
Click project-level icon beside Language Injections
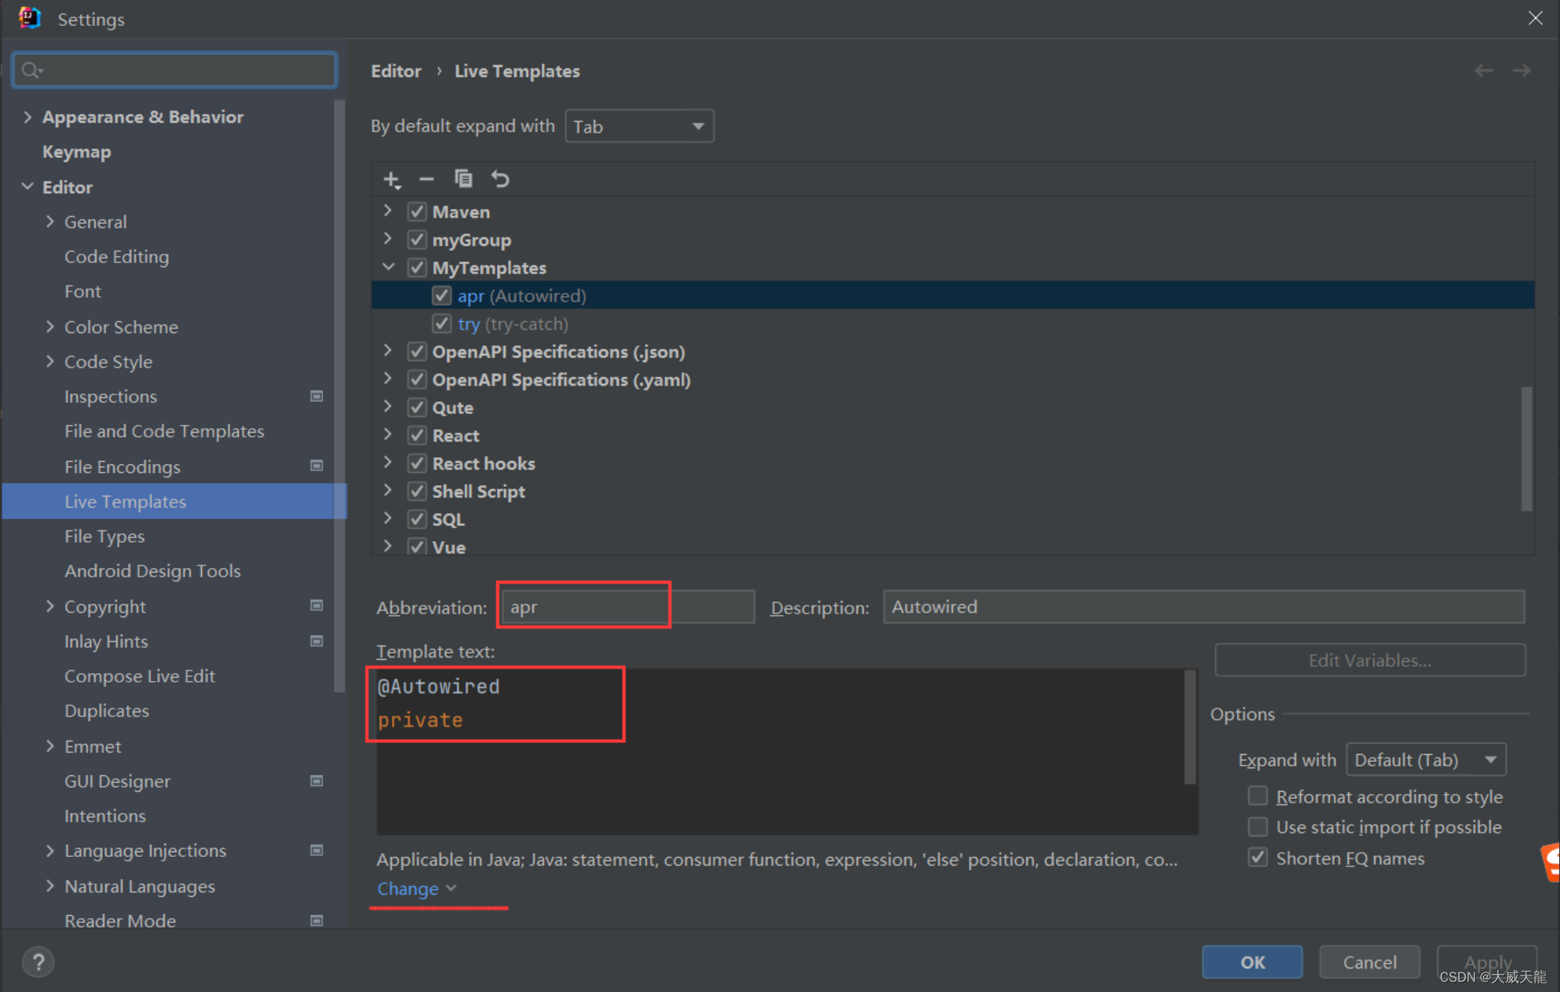[316, 850]
